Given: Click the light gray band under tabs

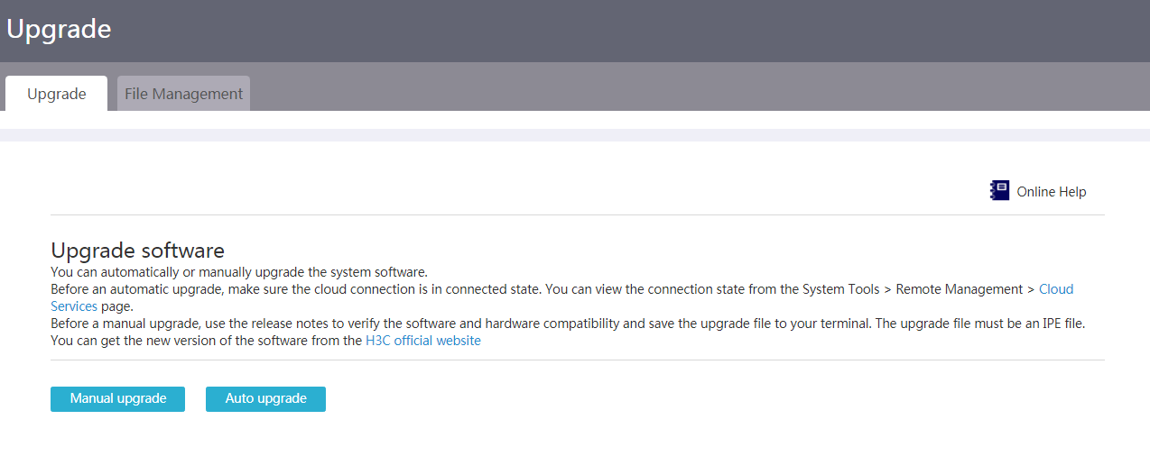Looking at the screenshot, I should coord(575,135).
